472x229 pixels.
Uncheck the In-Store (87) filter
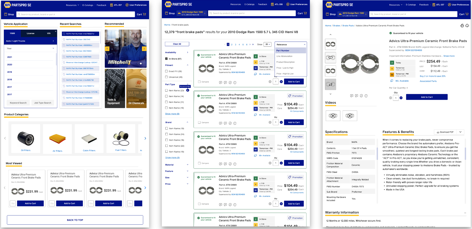[x=166, y=59]
